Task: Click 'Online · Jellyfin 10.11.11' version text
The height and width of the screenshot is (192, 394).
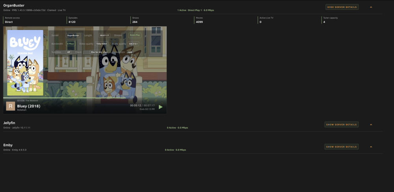Action: click(x=17, y=128)
